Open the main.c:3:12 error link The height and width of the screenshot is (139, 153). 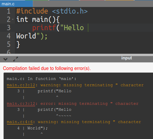tap(21, 104)
